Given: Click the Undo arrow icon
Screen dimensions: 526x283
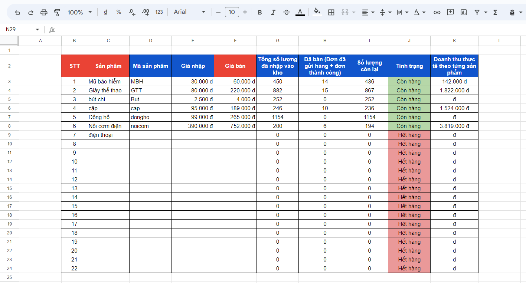Looking at the screenshot, I should point(17,12).
